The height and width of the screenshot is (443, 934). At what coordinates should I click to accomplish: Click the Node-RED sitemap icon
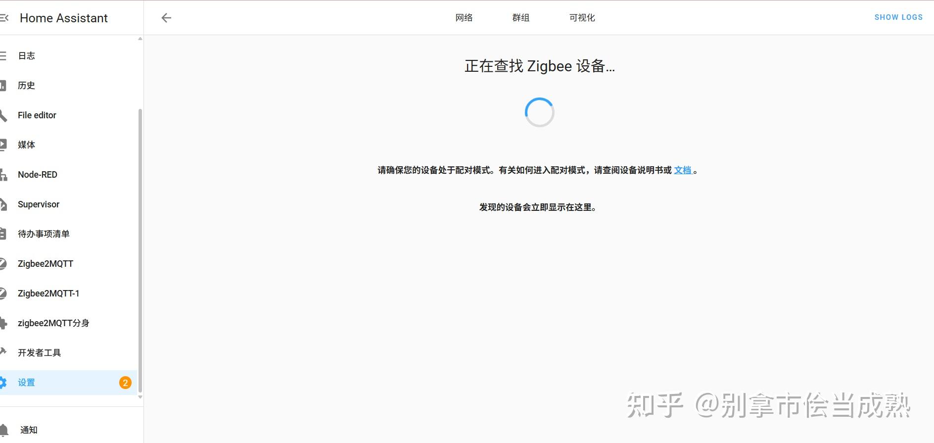[x=3, y=175]
